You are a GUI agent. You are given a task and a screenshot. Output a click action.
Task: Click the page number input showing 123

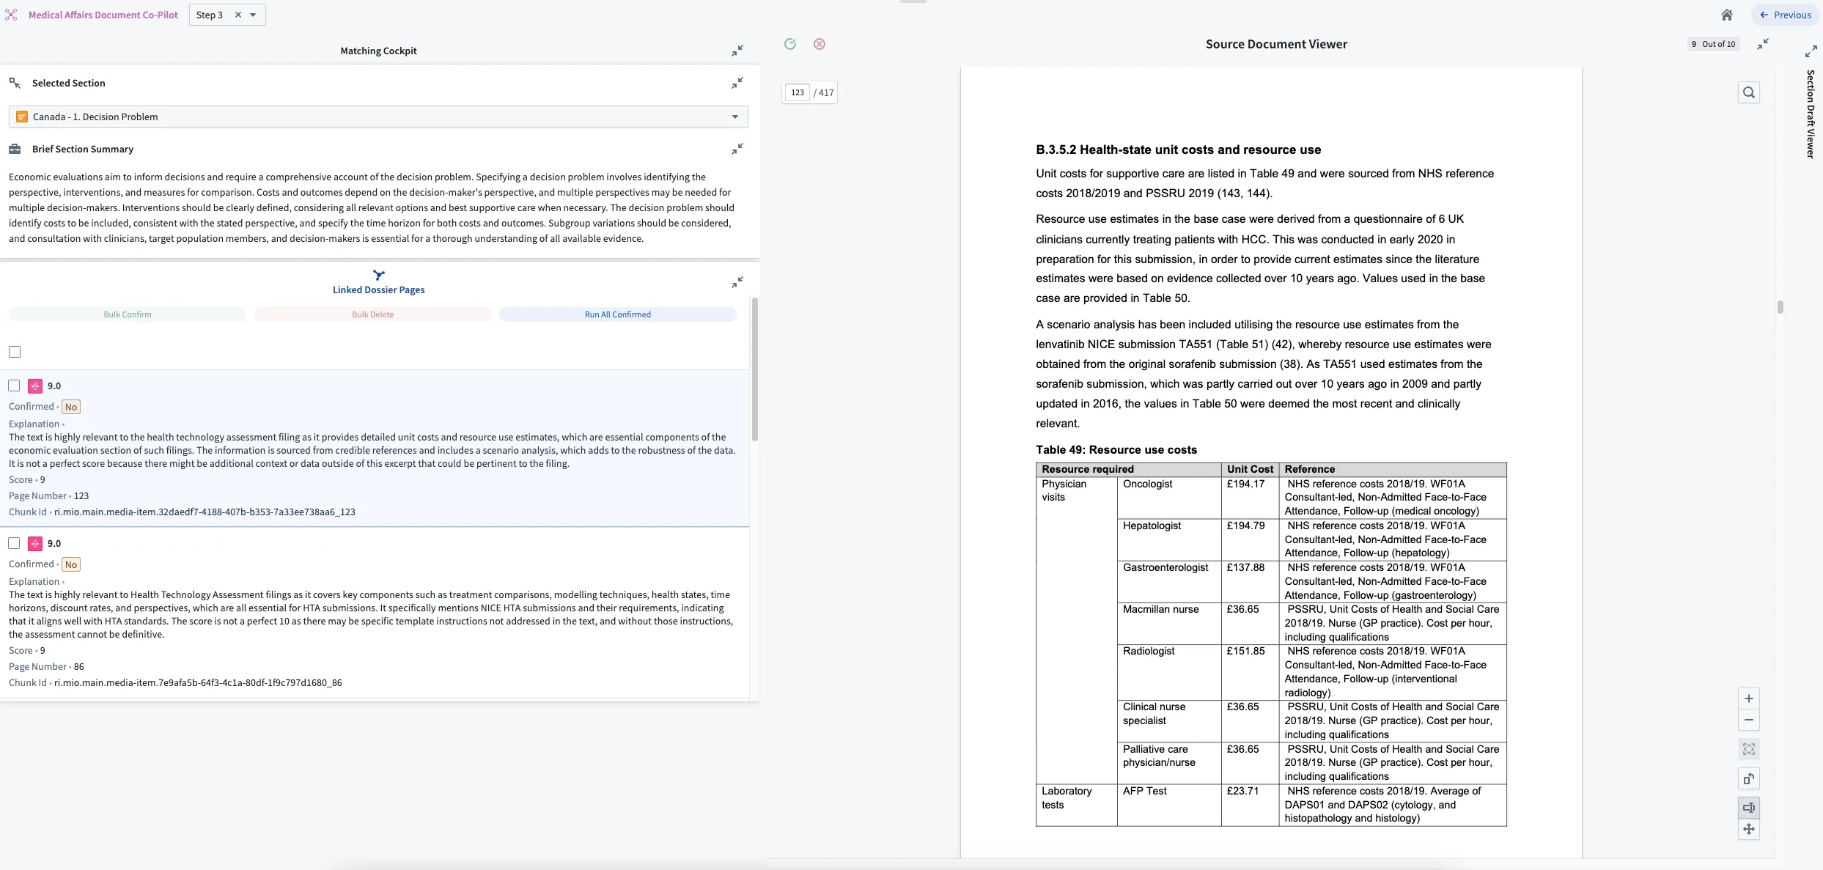click(x=798, y=92)
